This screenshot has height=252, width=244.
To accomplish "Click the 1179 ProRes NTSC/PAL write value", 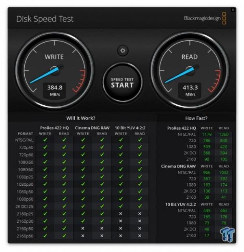I will [207, 135].
